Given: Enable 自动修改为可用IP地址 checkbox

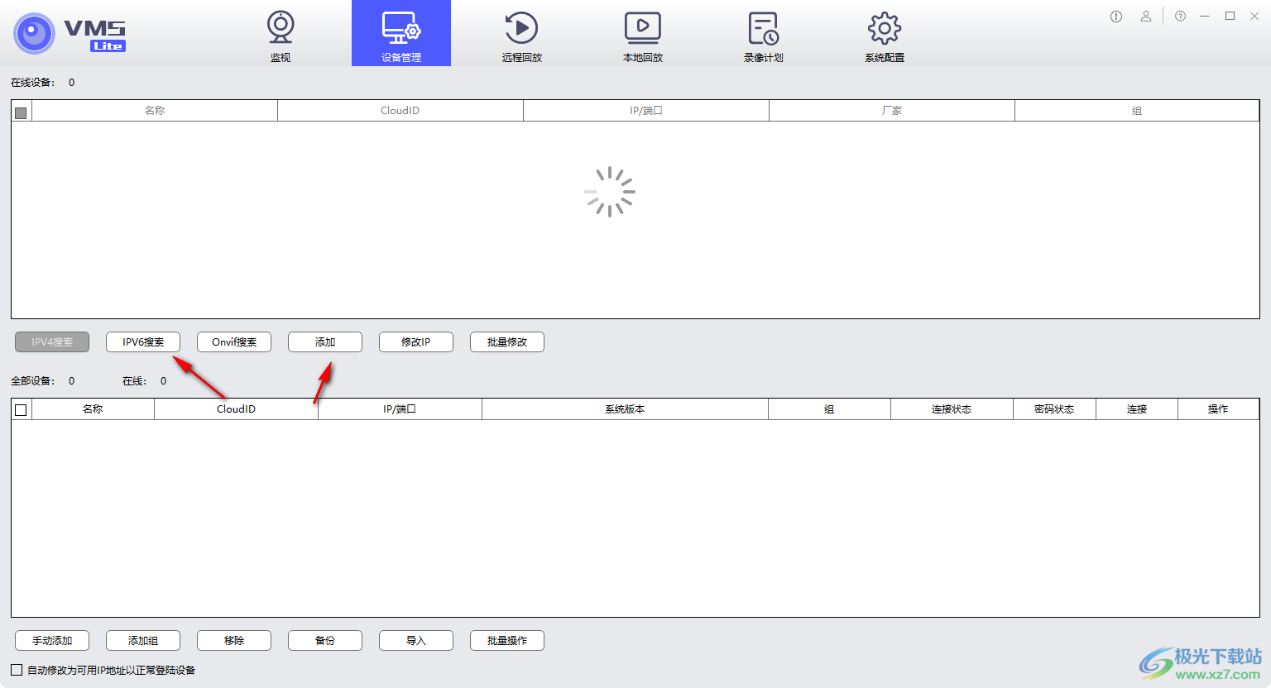Looking at the screenshot, I should point(17,670).
